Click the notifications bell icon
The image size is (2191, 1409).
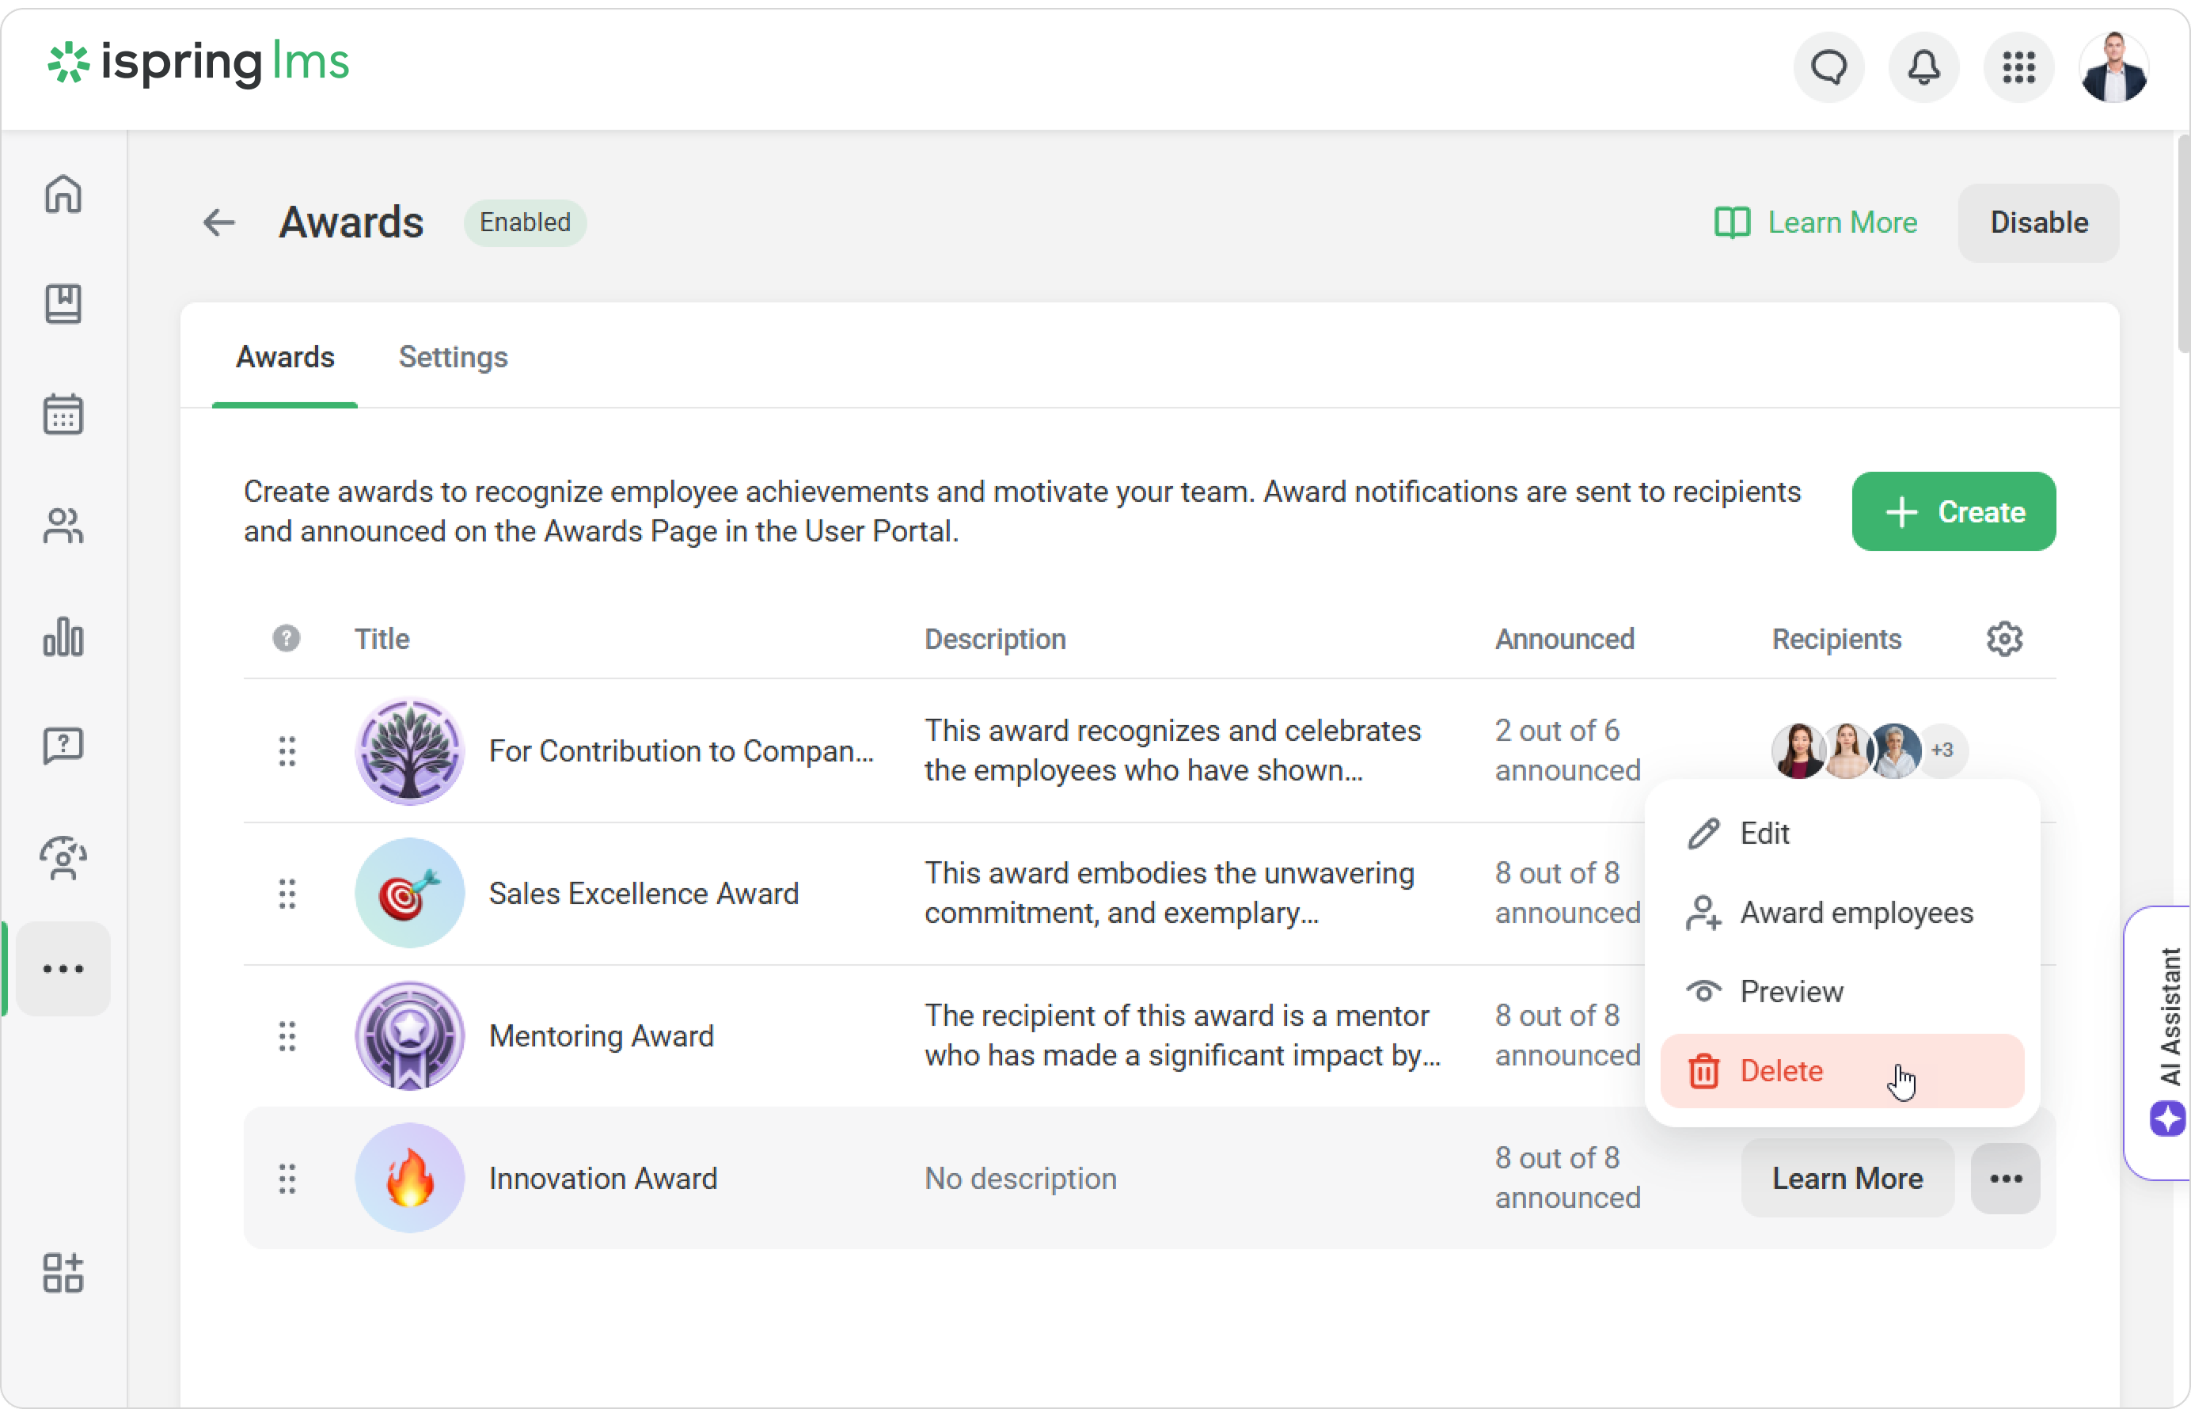1924,66
